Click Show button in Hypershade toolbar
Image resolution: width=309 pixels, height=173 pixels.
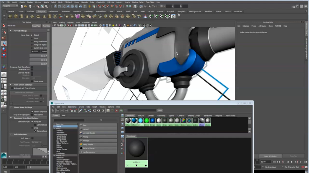pyautogui.click(x=160, y=111)
